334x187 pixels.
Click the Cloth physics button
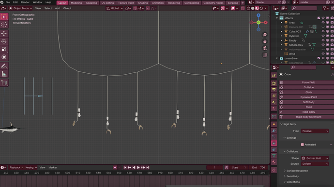(306, 92)
